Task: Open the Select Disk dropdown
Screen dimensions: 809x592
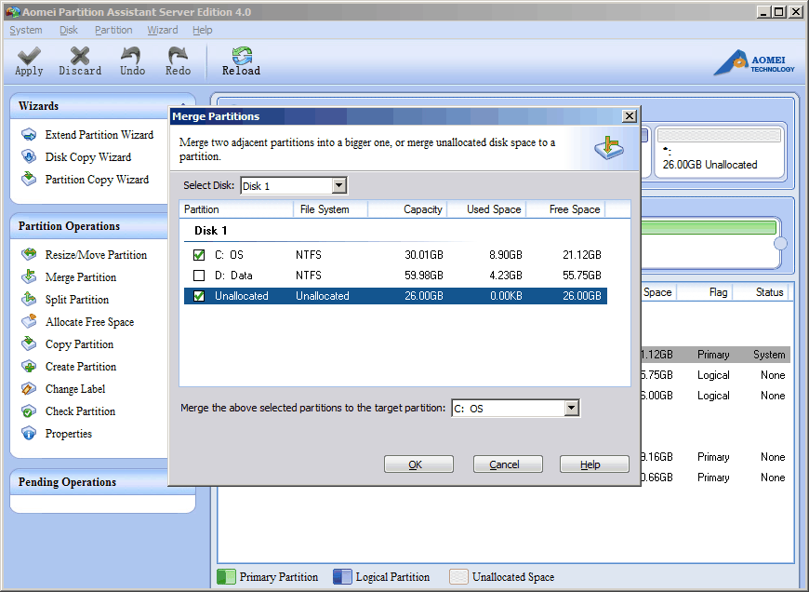Action: (x=339, y=185)
